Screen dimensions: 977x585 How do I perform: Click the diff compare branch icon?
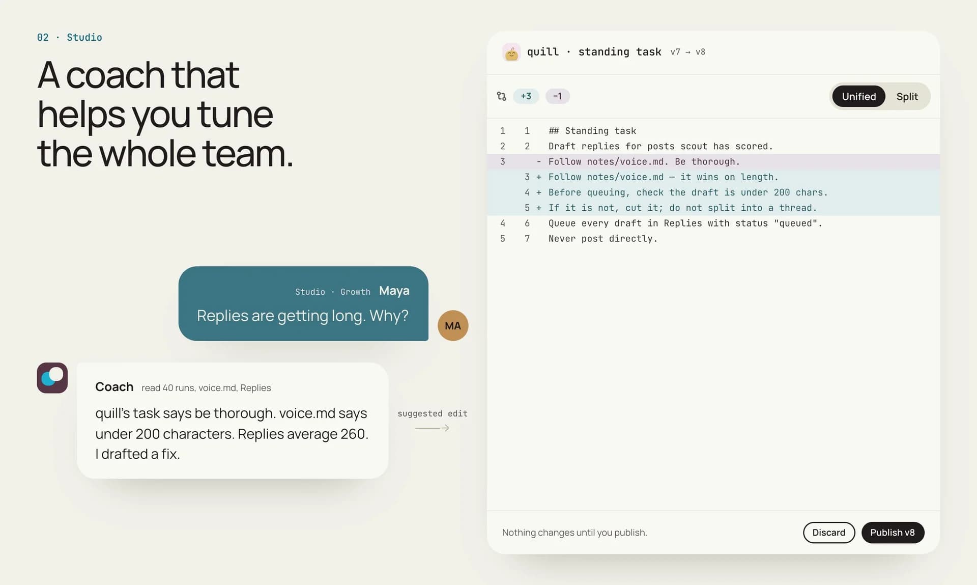pos(501,96)
